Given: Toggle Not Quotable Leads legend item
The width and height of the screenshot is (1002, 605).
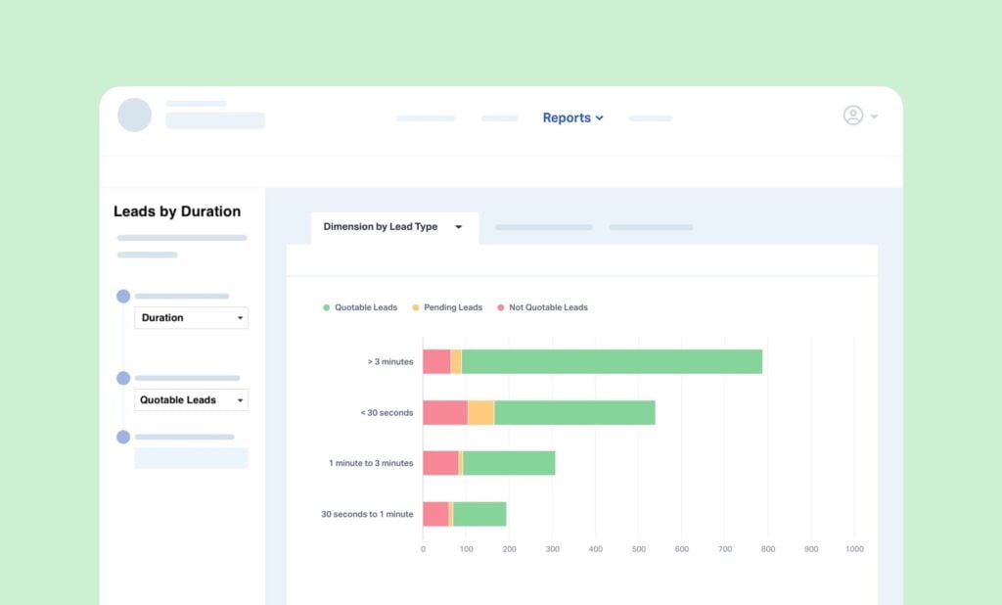Looking at the screenshot, I should (x=542, y=307).
